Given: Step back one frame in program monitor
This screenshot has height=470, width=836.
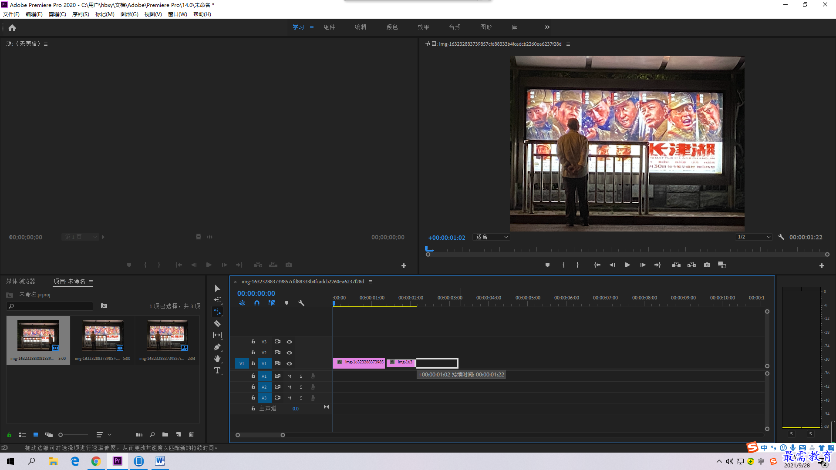Looking at the screenshot, I should point(612,265).
